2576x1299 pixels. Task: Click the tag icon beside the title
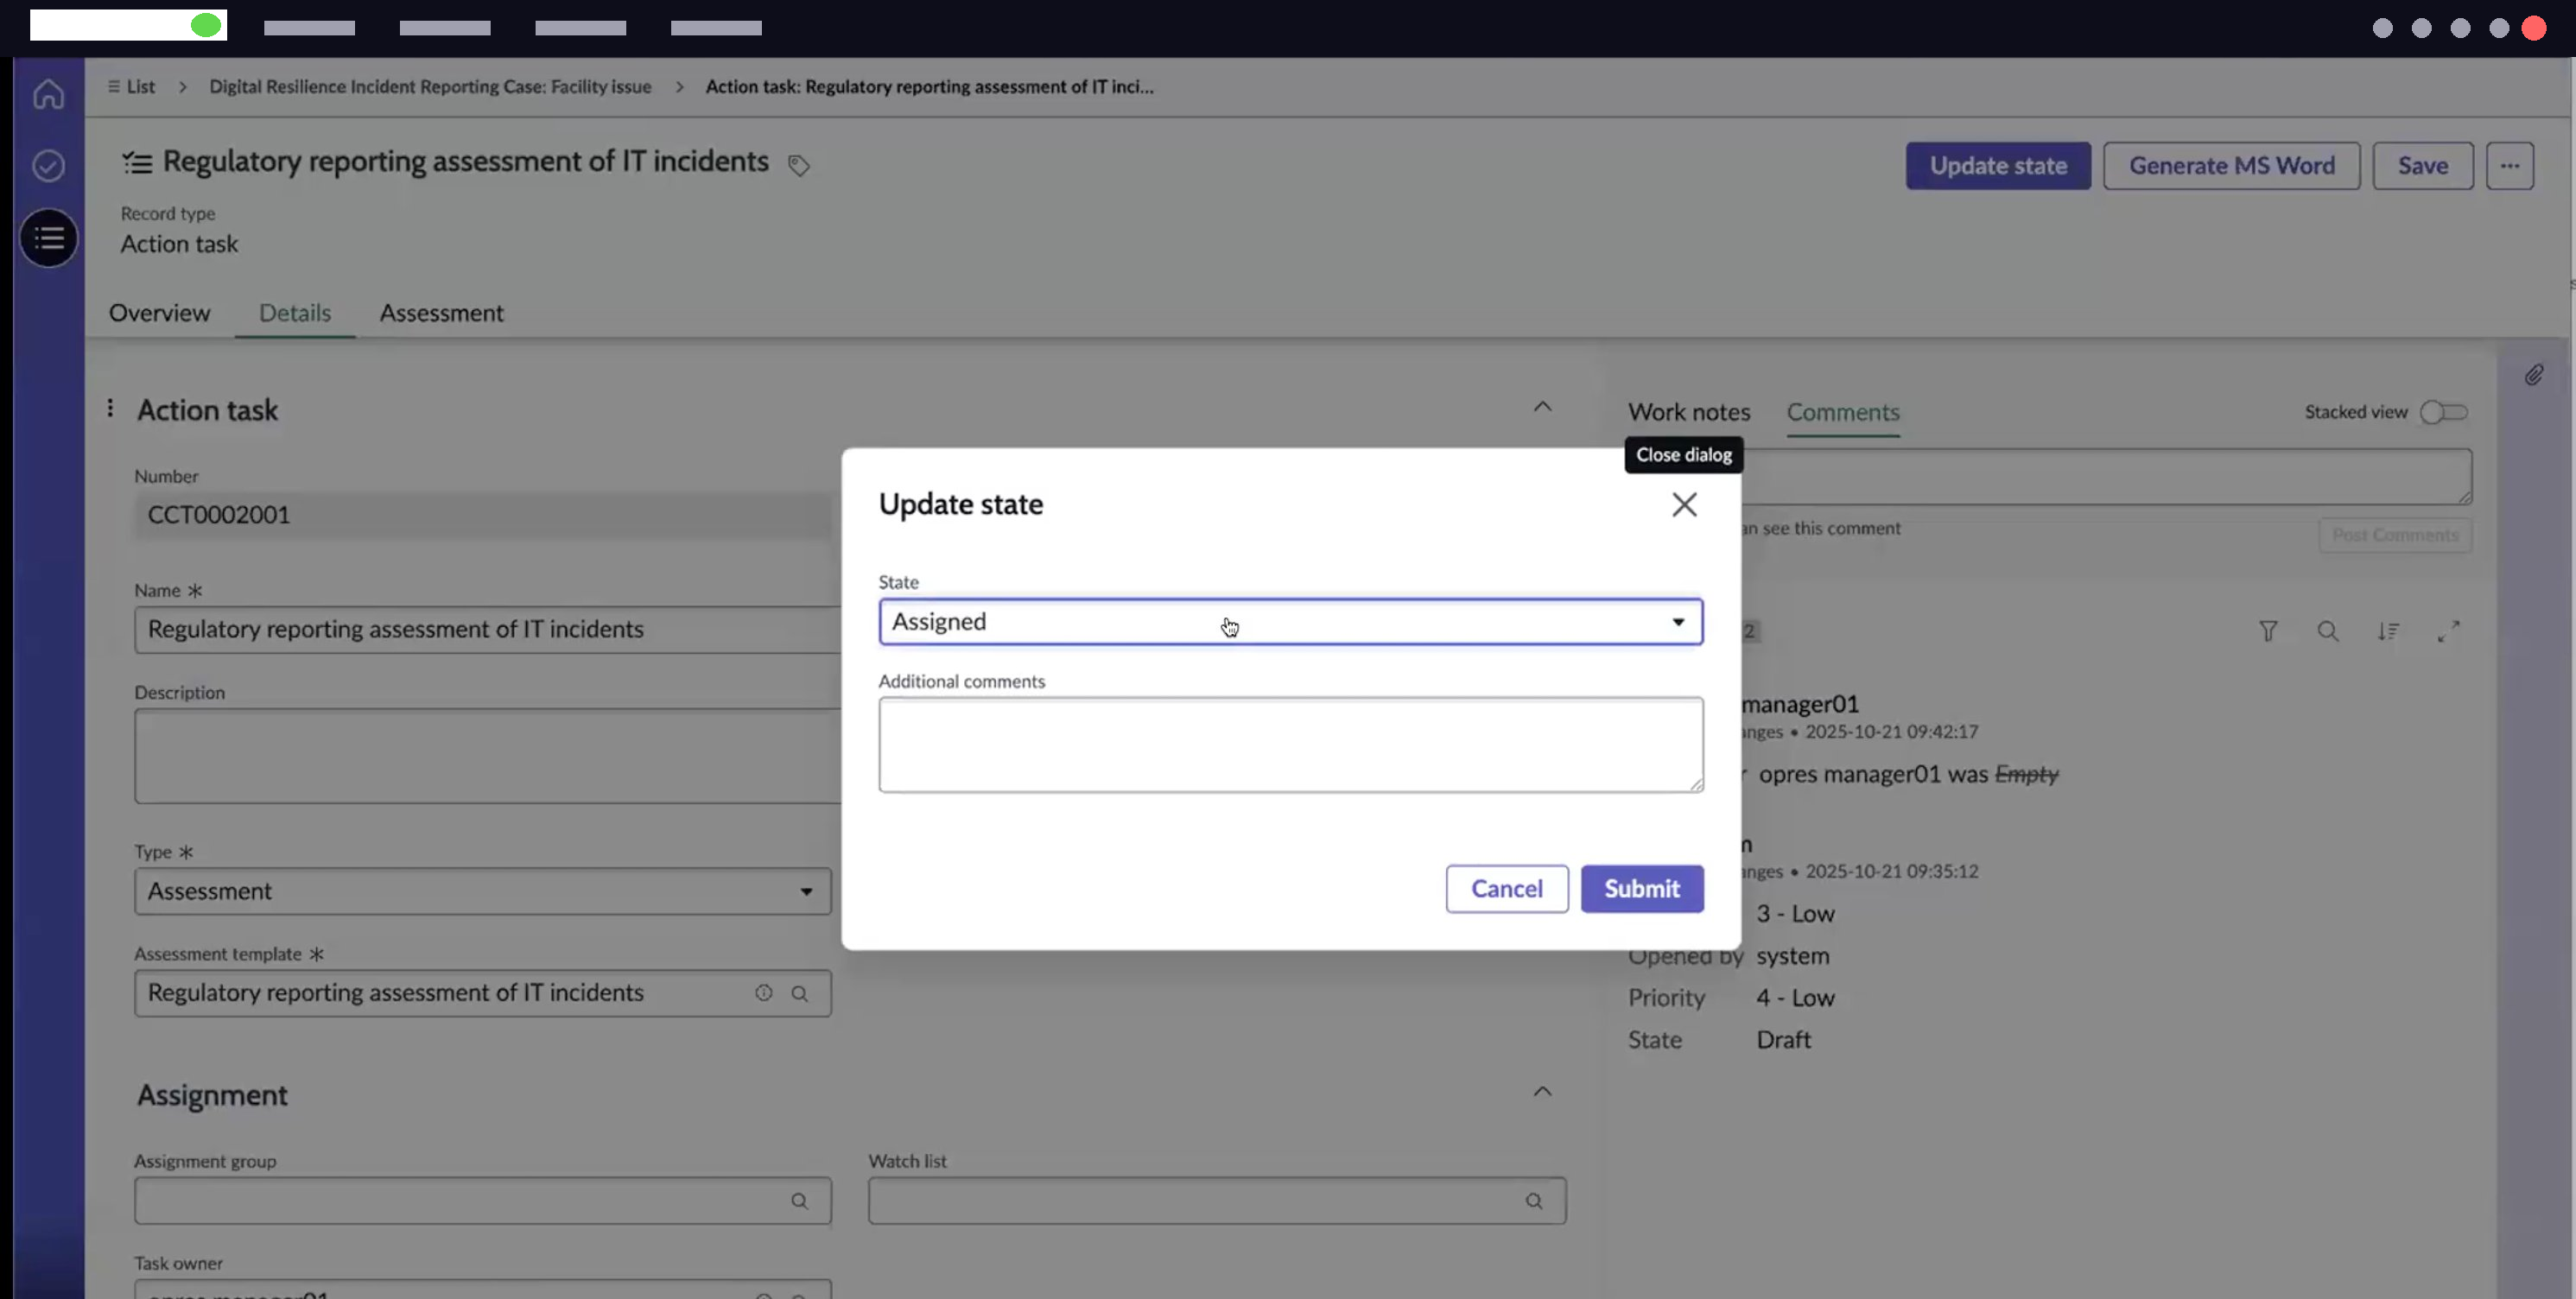tap(798, 165)
